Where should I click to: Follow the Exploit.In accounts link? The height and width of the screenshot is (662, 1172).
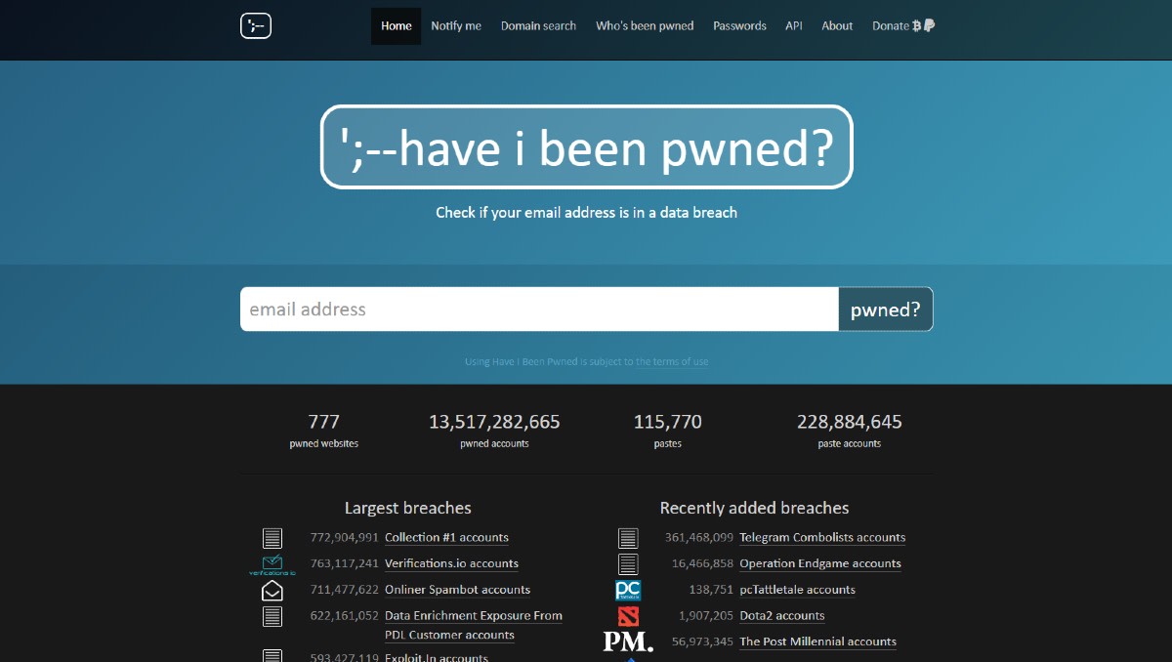tap(436, 657)
